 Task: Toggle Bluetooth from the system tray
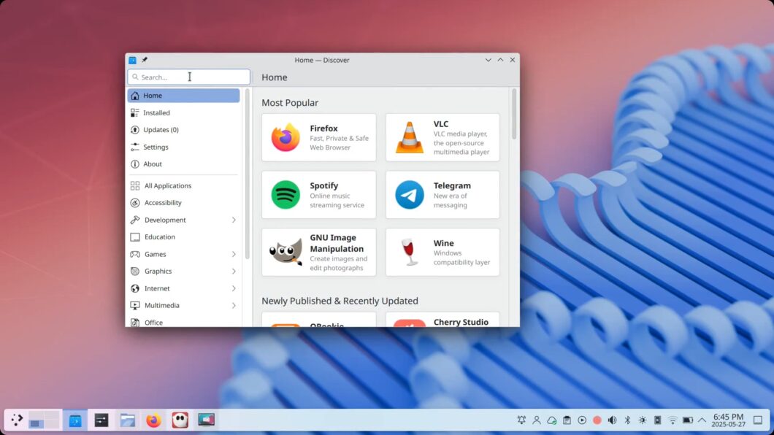(627, 420)
